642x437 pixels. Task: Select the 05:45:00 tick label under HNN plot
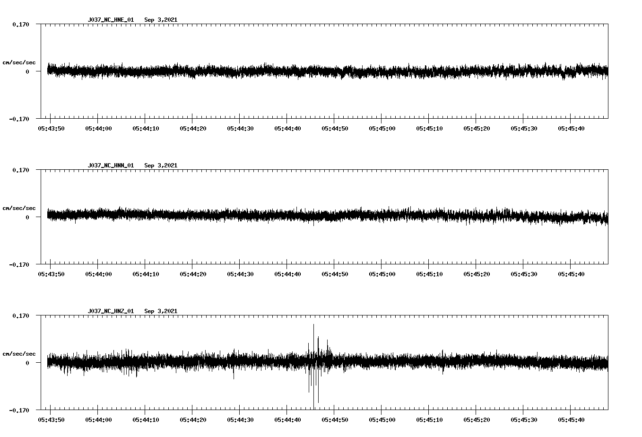pos(382,274)
